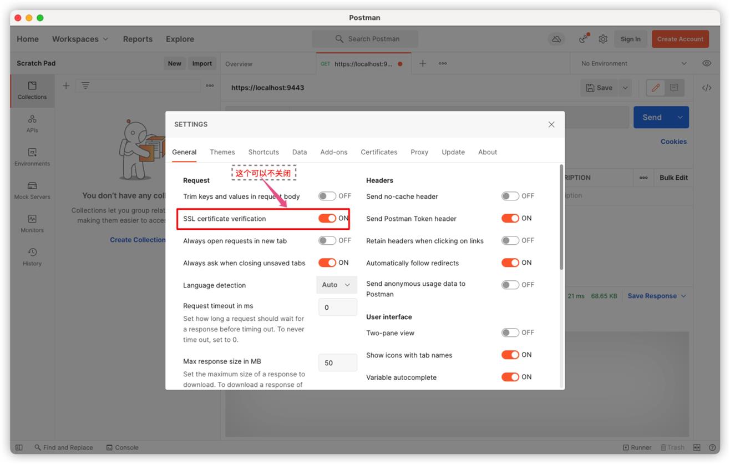Viewport: 730px width, 464px height.
Task: Switch to the Add-ons settings tab
Action: (x=334, y=152)
